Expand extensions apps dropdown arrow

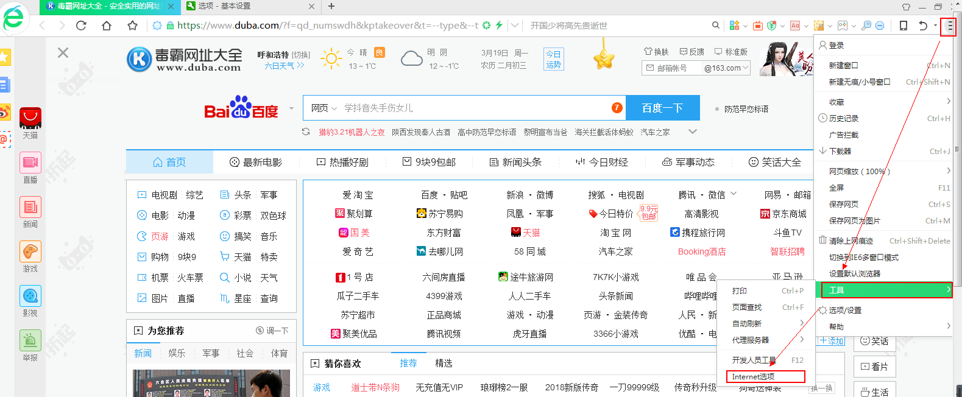click(x=745, y=26)
